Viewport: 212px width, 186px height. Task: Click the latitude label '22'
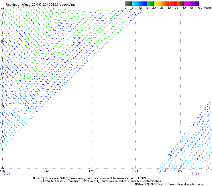click(2, 137)
